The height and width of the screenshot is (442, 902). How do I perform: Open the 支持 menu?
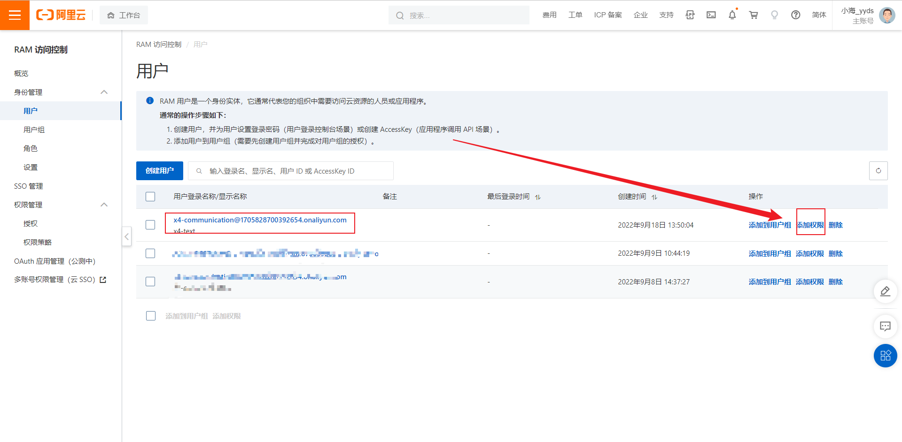pyautogui.click(x=666, y=15)
